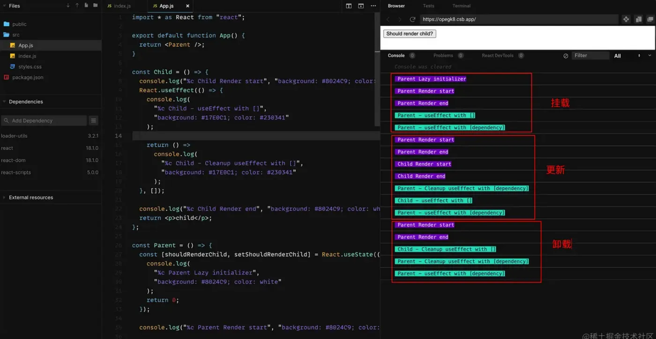The height and width of the screenshot is (339, 656).
Task: Select the react dependency row
Action: tap(51, 148)
